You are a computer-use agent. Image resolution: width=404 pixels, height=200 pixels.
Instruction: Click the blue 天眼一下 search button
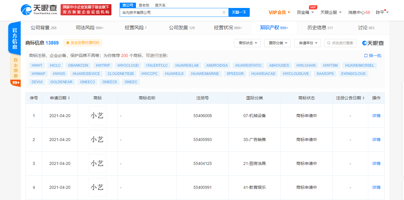[x=239, y=12]
